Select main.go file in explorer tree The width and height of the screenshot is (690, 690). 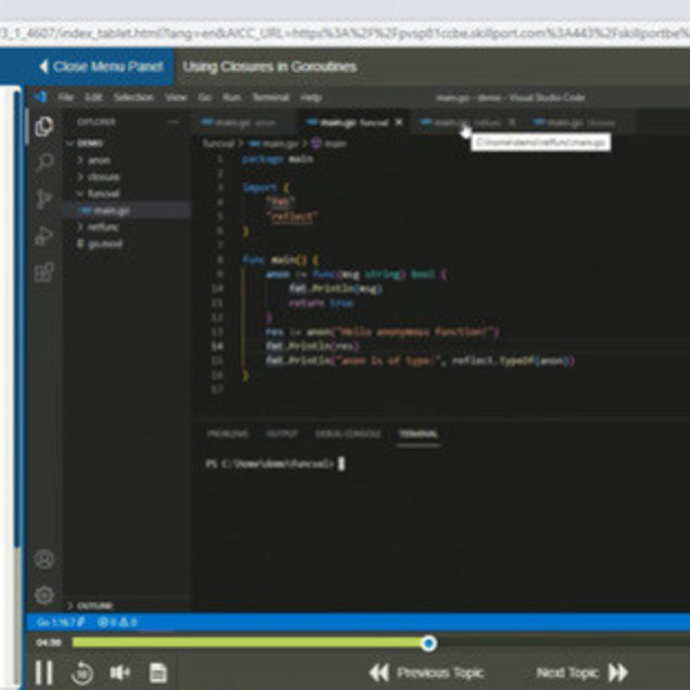[x=128, y=210]
